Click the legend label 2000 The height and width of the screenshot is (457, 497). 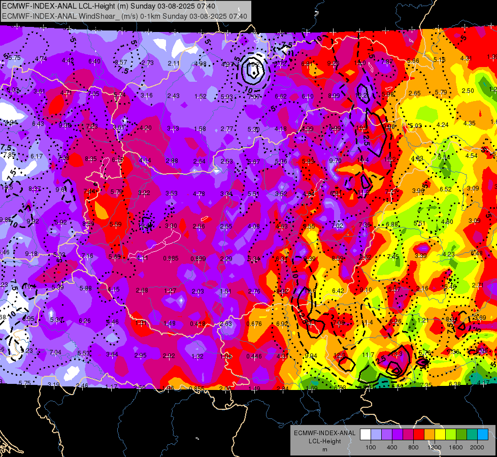(x=477, y=447)
